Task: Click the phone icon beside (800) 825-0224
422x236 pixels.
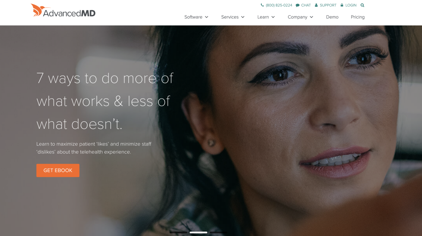Action: (x=262, y=5)
